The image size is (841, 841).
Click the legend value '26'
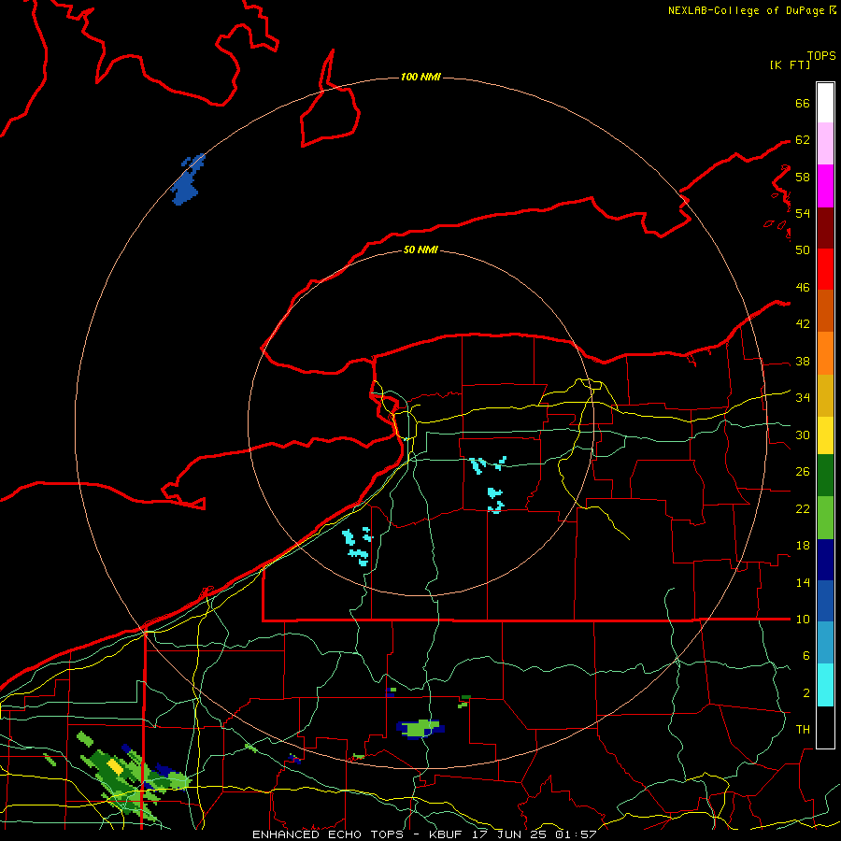point(803,472)
